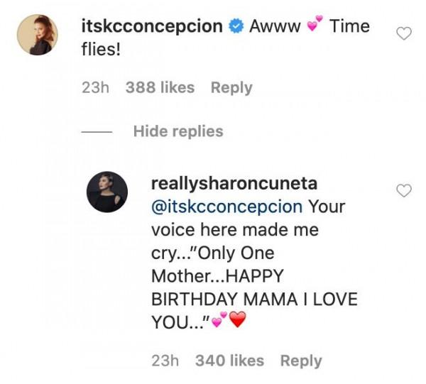Reply to the reallysharoncuneta comment

[301, 361]
